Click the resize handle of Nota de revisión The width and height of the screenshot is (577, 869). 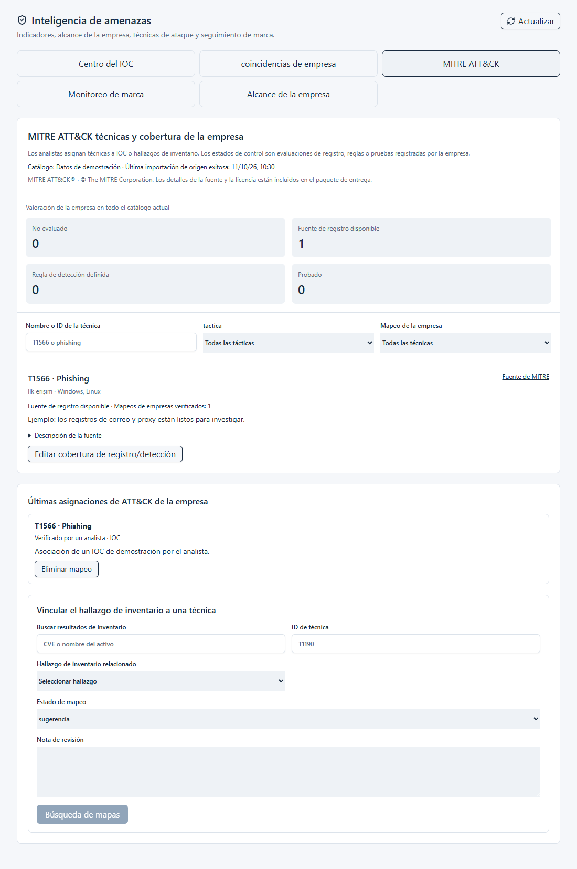click(x=538, y=794)
